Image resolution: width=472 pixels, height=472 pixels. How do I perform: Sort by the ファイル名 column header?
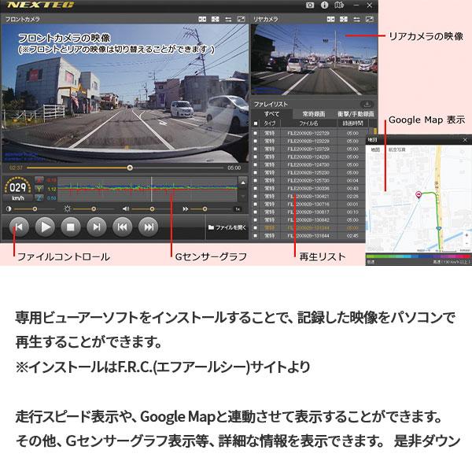click(x=308, y=124)
